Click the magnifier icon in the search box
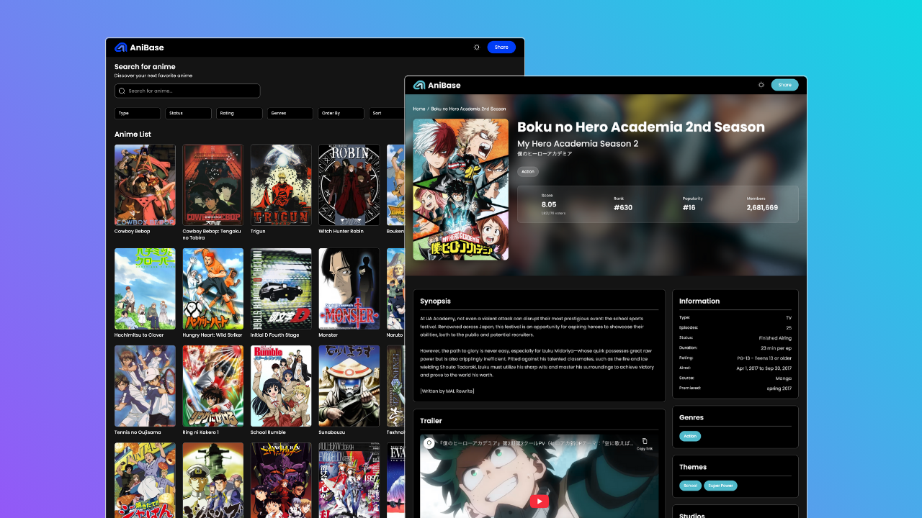Screen dimensions: 922x518 pos(122,91)
